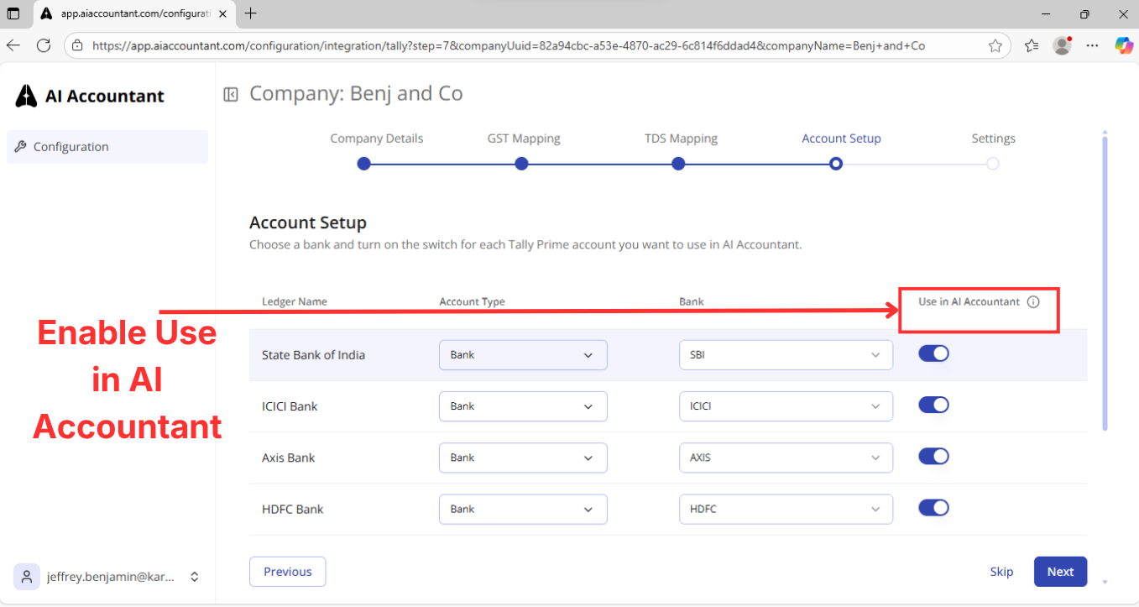1139x607 pixels.
Task: Open the browser favorites list
Action: pyautogui.click(x=1032, y=46)
